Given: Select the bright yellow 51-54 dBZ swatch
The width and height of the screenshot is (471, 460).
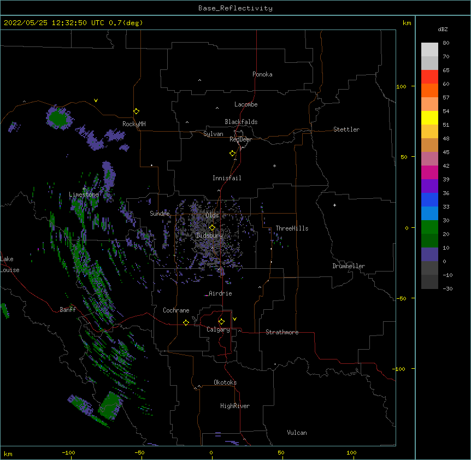Looking at the screenshot, I should [429, 117].
